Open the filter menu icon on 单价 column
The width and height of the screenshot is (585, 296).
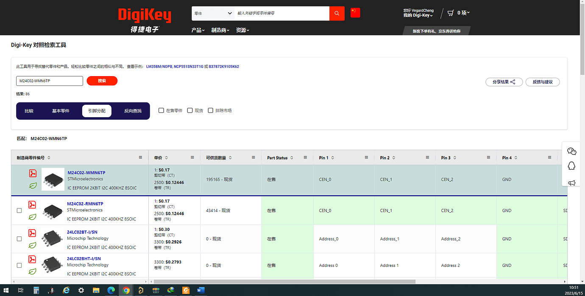(x=193, y=157)
